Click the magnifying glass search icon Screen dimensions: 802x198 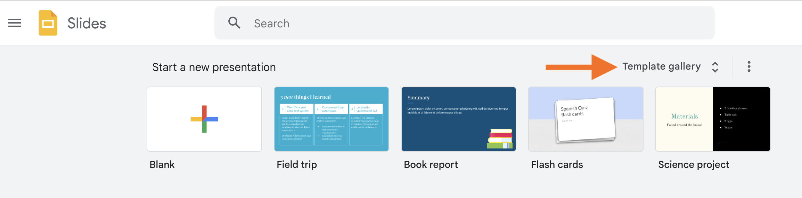pos(234,23)
